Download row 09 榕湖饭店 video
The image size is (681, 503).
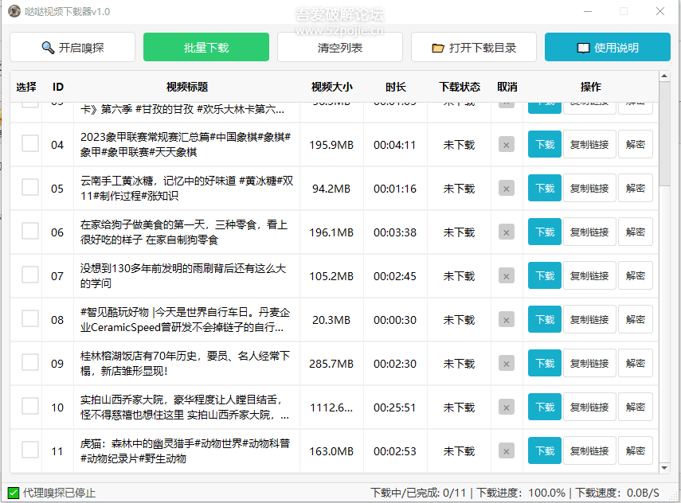pyautogui.click(x=545, y=363)
